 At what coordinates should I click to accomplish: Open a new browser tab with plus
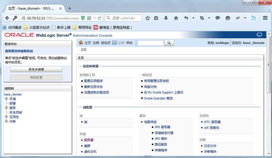(x=70, y=8)
